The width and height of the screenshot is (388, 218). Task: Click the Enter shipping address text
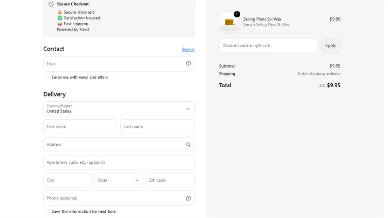click(x=319, y=74)
